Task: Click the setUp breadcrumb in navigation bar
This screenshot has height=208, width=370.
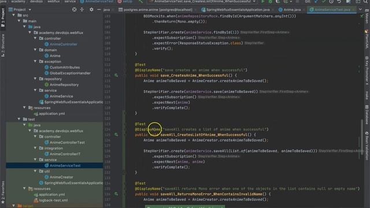Action: tap(125, 1)
